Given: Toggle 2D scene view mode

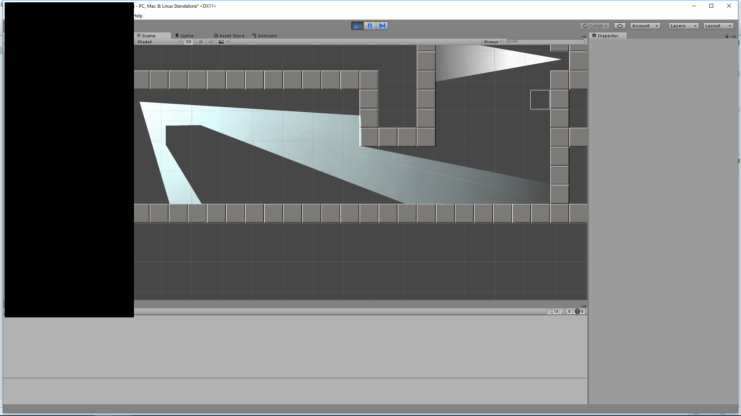Looking at the screenshot, I should pos(188,42).
